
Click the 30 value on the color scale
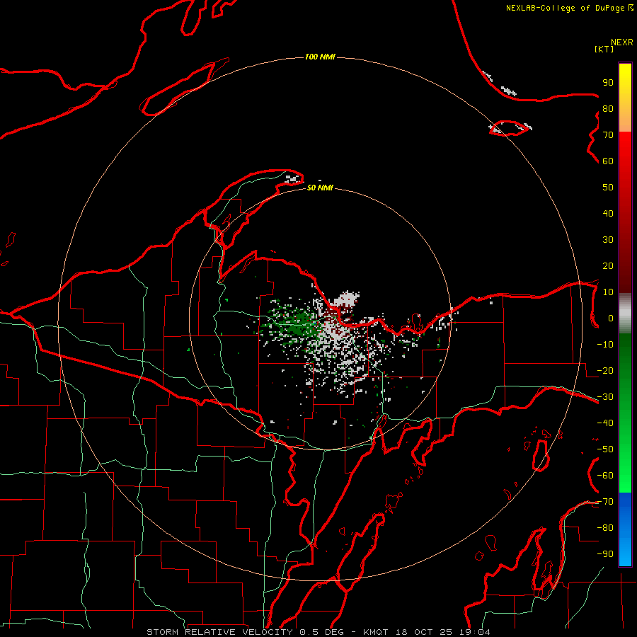(608, 240)
